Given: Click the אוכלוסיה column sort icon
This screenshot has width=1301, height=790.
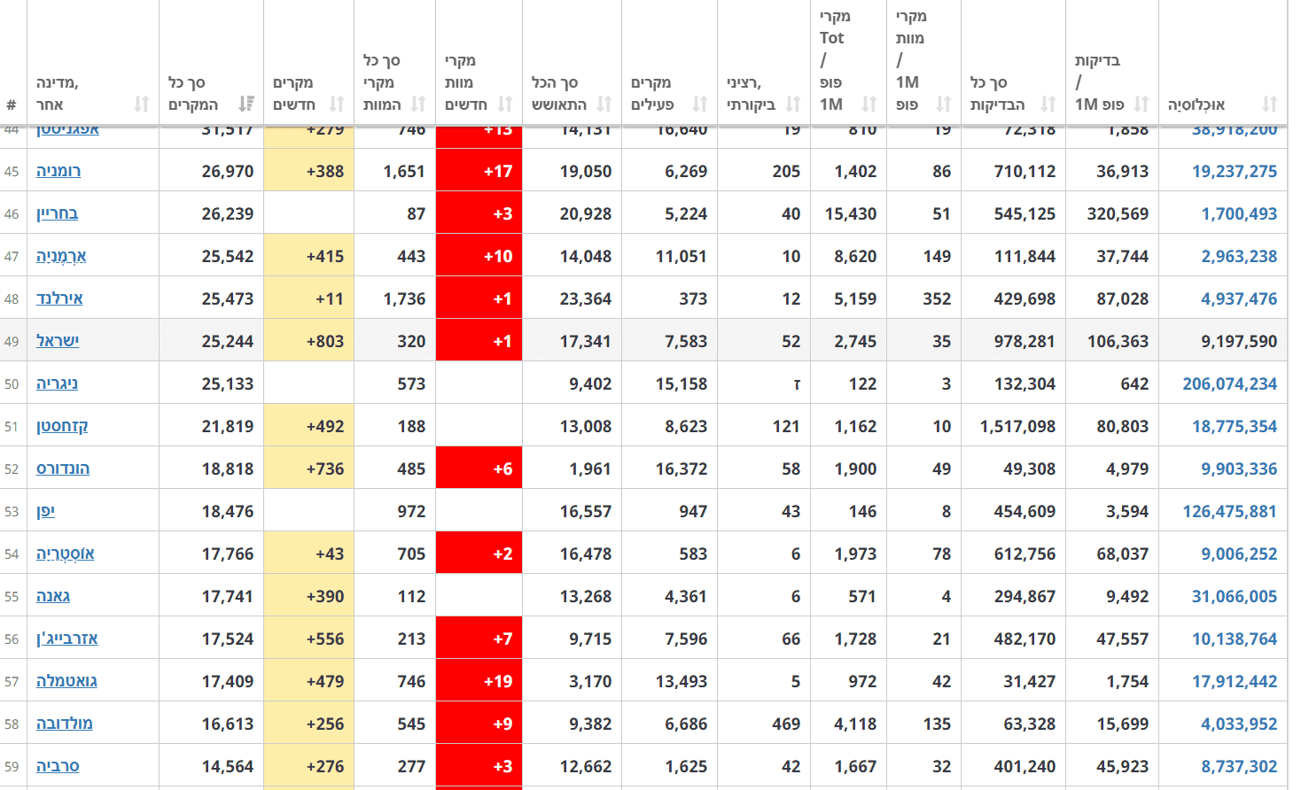Looking at the screenshot, I should [x=1270, y=105].
